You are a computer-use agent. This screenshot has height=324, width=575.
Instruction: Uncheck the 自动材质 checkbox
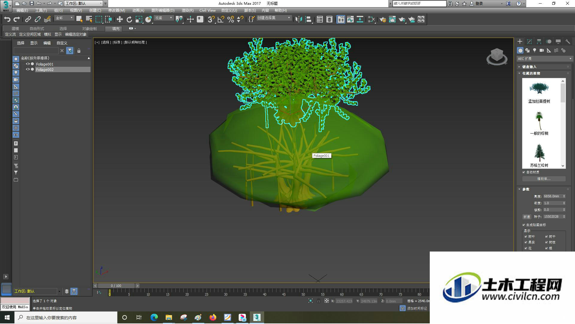click(x=524, y=172)
